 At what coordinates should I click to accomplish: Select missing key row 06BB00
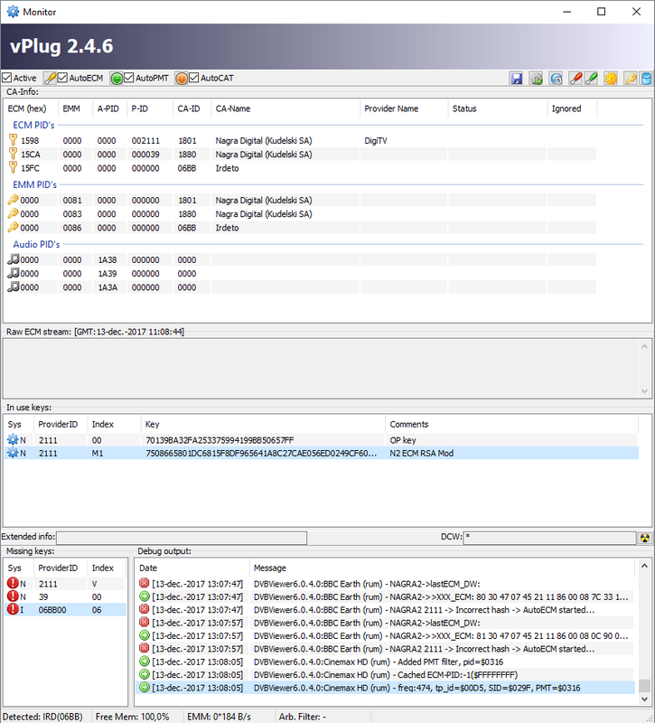[65, 609]
